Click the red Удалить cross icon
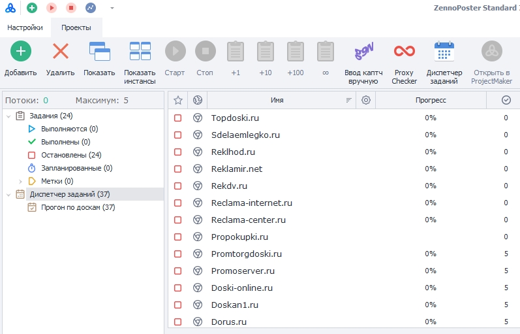Screen dimensions: 520x334 [61, 51]
